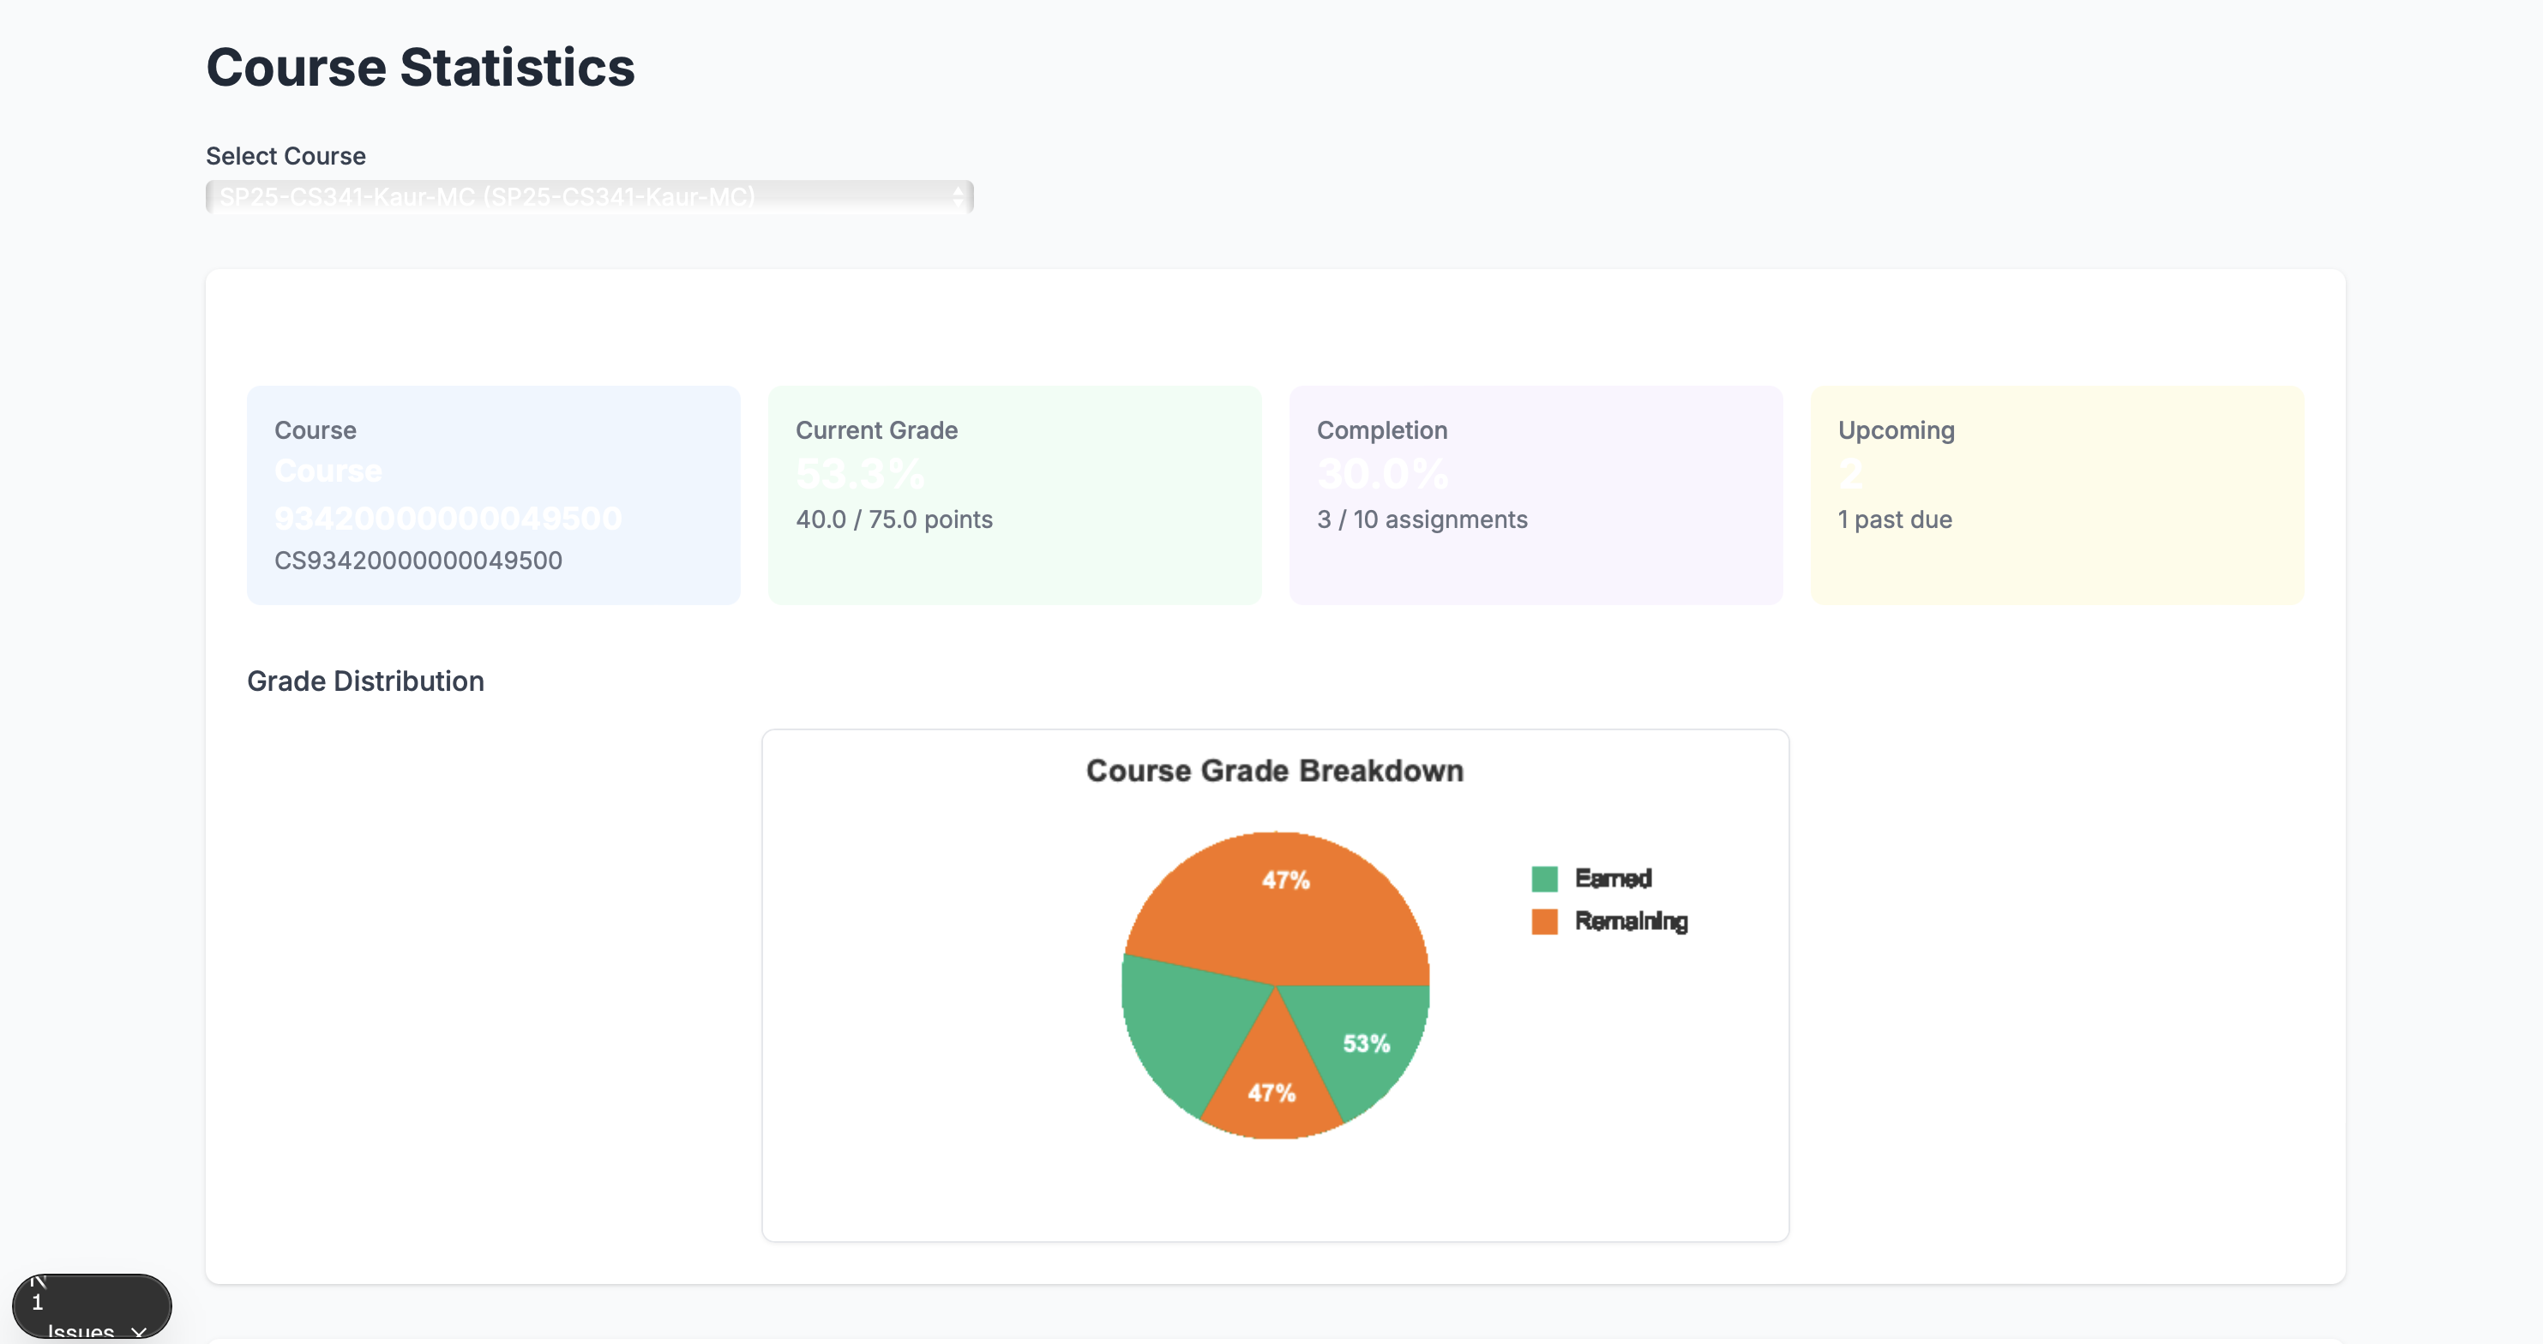Click the up-down arrows on course selector
This screenshot has height=1344, width=2543.
958,196
